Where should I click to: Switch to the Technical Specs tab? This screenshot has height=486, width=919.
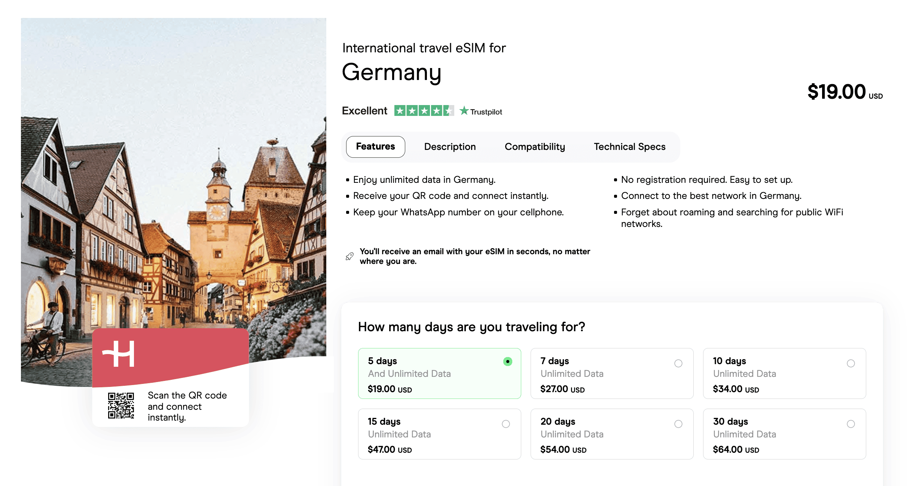click(x=629, y=147)
